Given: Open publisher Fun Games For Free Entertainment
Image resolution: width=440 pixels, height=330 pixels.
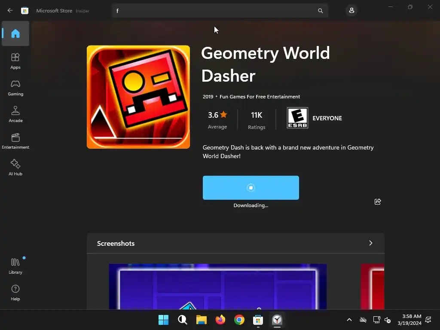Looking at the screenshot, I should 260,97.
